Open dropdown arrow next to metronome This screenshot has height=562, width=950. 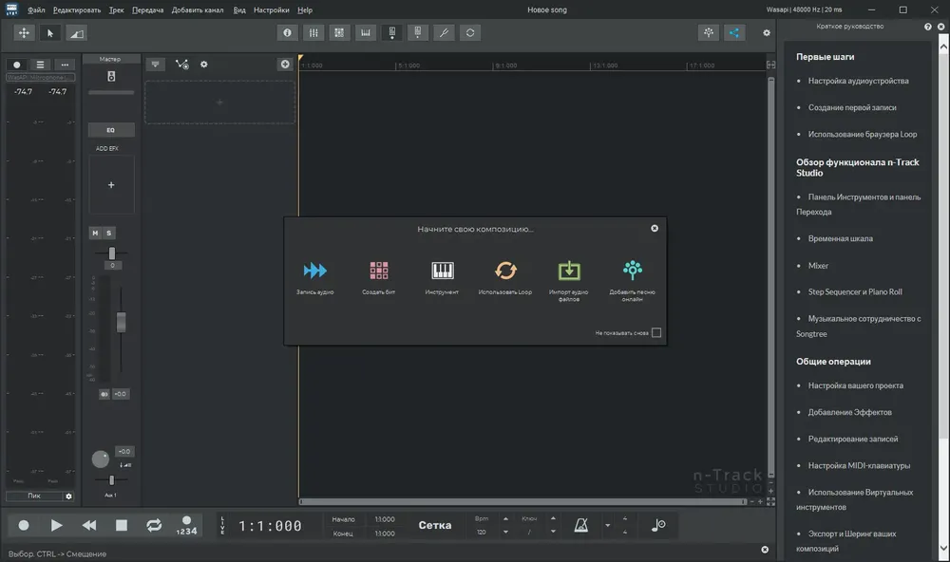click(607, 526)
